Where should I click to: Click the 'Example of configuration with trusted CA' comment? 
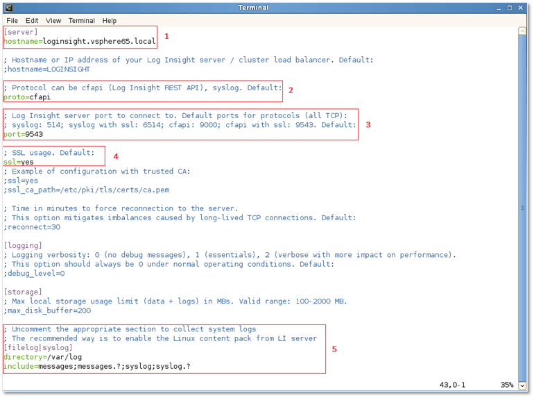(96, 172)
